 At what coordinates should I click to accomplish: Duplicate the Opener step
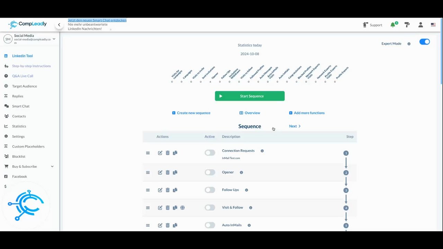point(175,173)
